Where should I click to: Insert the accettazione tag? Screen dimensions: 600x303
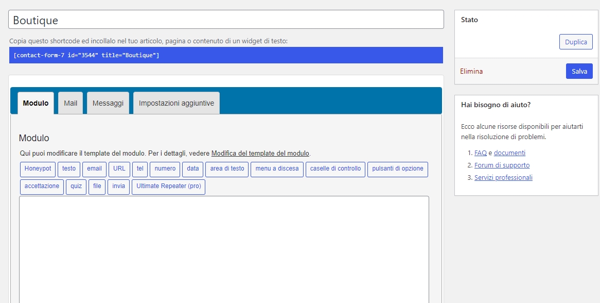coord(42,187)
